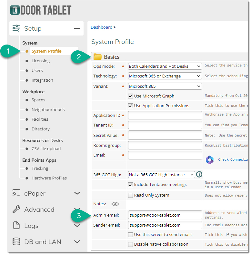
Task: Collapse the Setup section
Action: (77, 28)
